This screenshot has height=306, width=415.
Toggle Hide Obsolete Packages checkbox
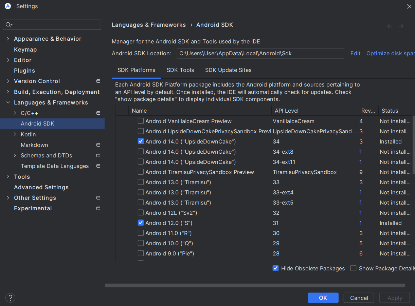click(276, 268)
